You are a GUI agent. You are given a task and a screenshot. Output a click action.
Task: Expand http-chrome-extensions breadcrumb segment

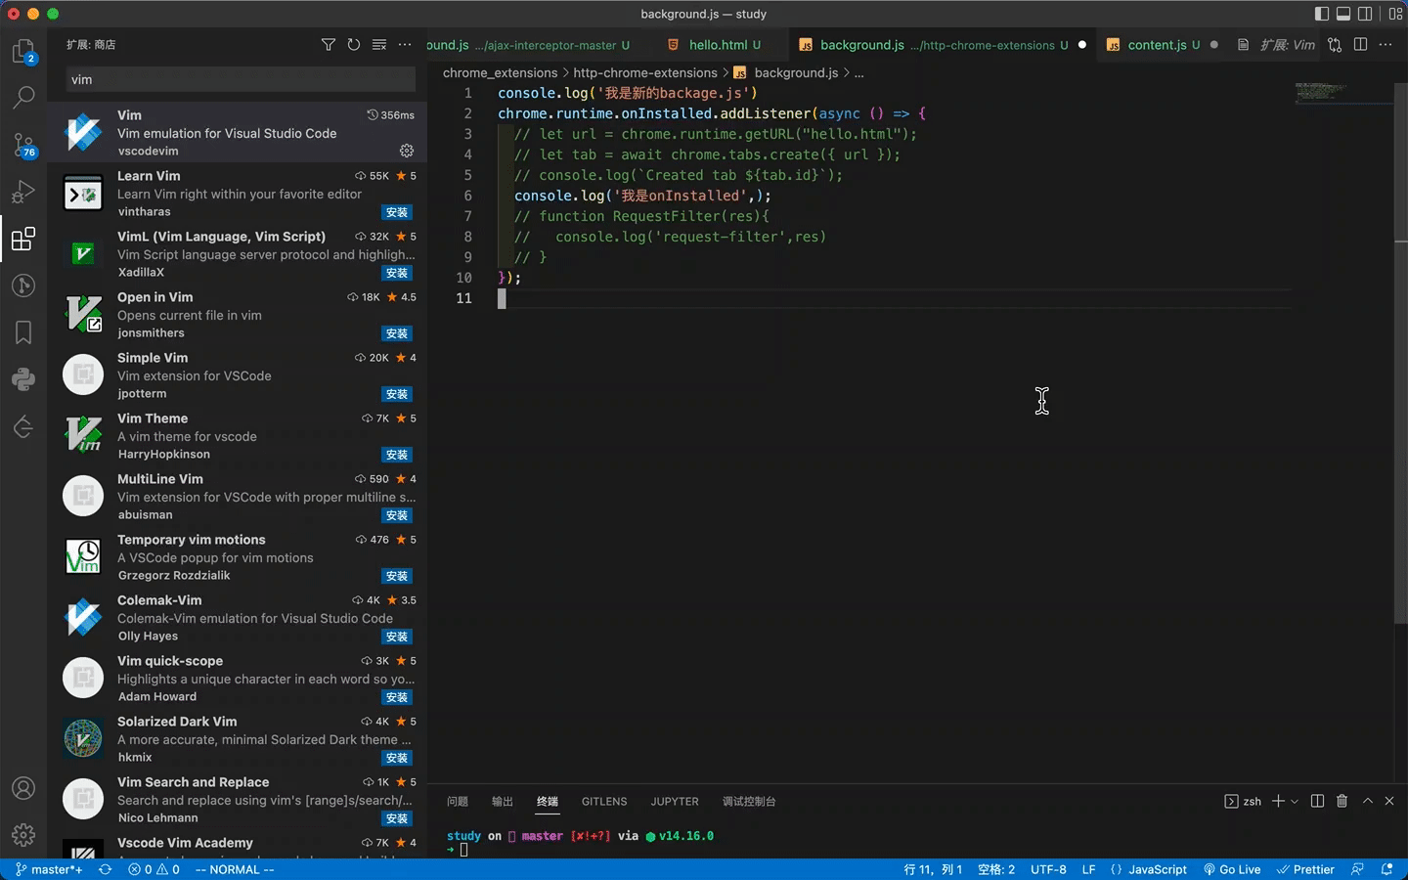[645, 72]
